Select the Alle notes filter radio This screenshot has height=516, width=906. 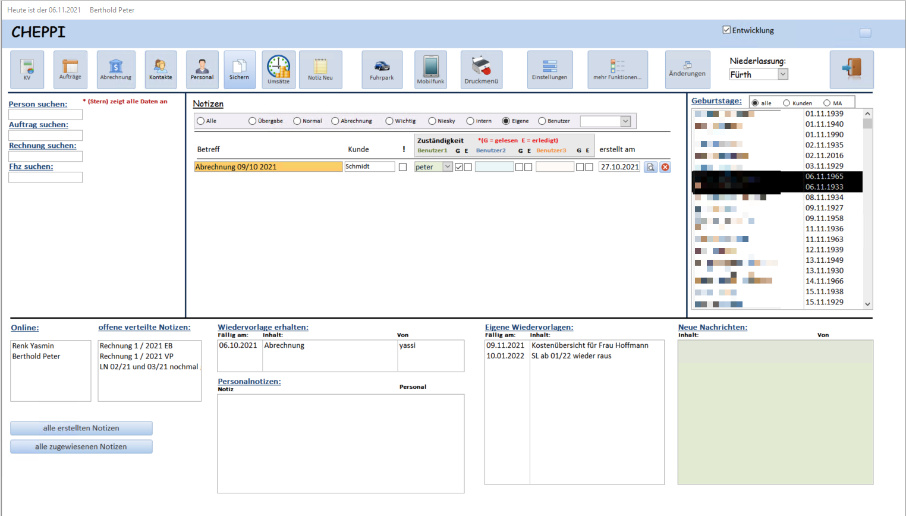[201, 121]
